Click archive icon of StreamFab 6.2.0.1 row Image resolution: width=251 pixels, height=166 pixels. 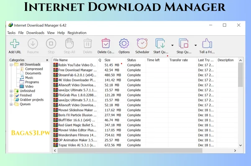(55, 75)
